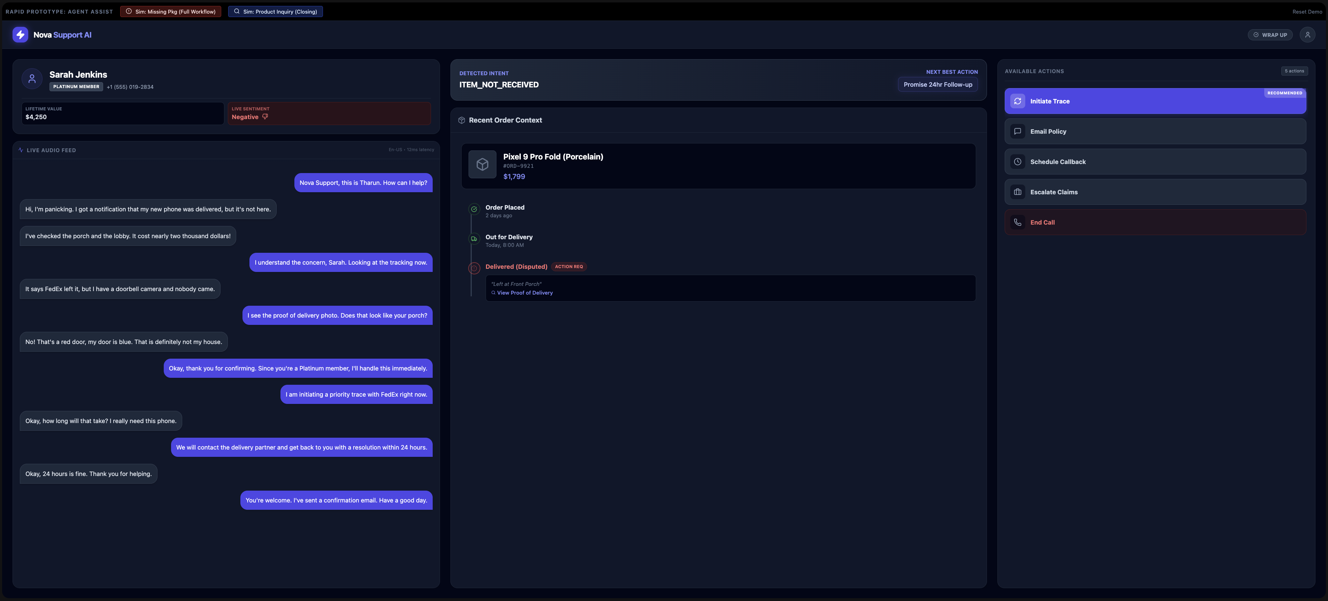Switch to Sim: Missing Pkg workflow tab
This screenshot has height=601, width=1328.
[x=171, y=11]
